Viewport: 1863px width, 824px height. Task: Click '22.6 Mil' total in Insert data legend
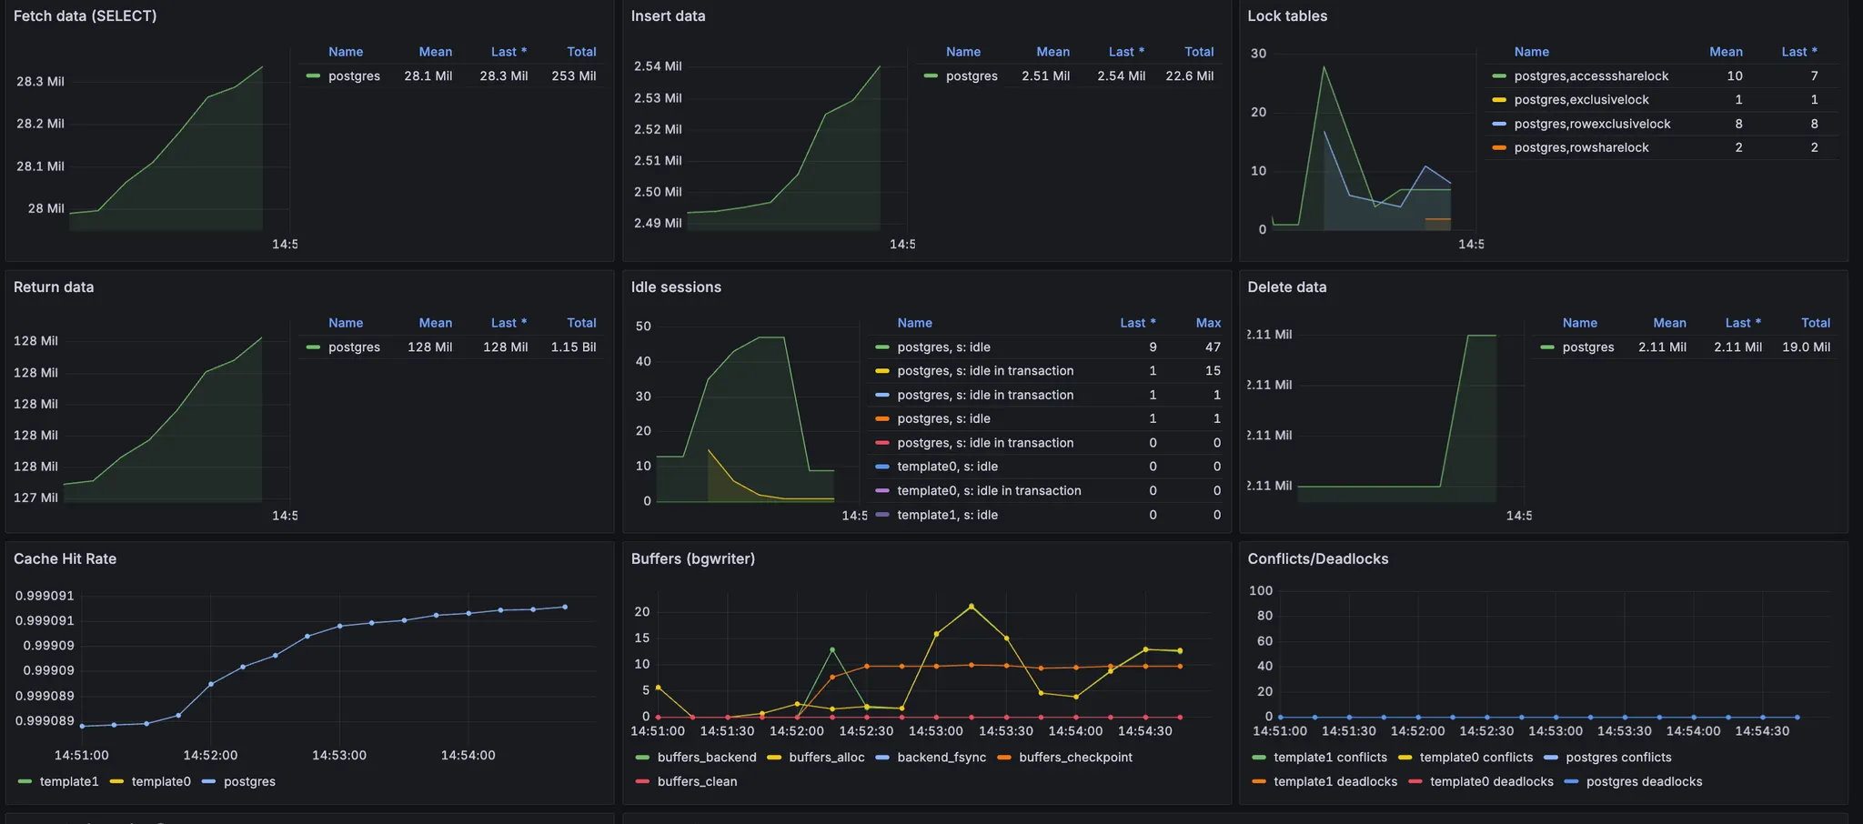click(1189, 75)
